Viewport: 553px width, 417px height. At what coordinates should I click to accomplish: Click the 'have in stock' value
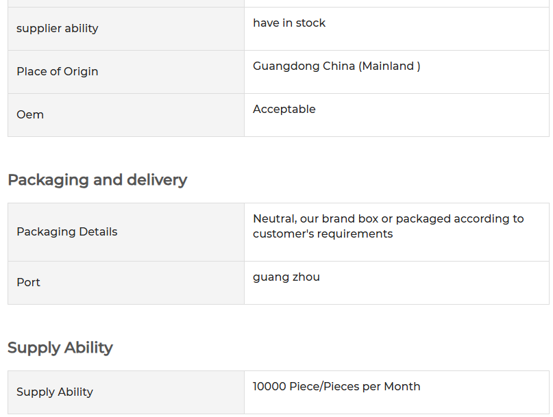tap(289, 23)
